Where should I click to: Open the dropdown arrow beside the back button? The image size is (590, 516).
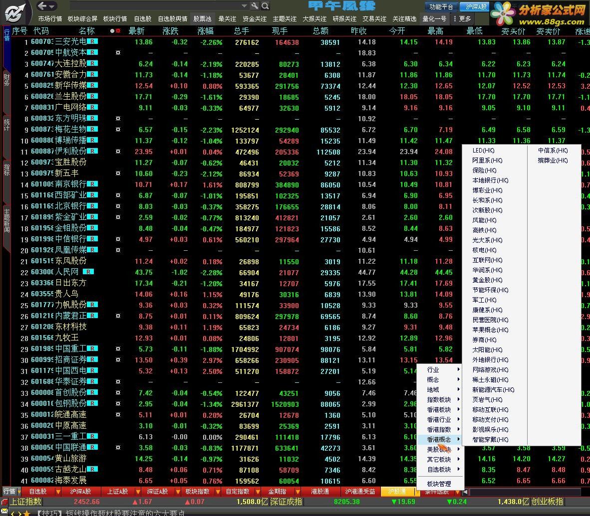click(x=52, y=6)
